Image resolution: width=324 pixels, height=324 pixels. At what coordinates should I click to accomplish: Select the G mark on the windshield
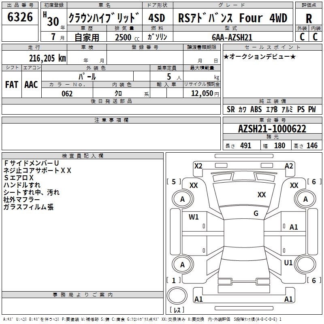pyautogui.click(x=256, y=213)
